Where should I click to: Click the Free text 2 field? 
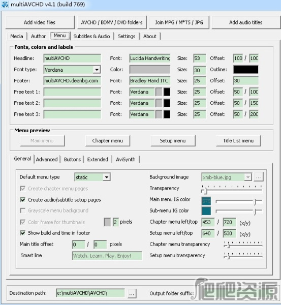(72, 103)
